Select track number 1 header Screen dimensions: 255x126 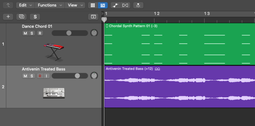(x=3, y=44)
